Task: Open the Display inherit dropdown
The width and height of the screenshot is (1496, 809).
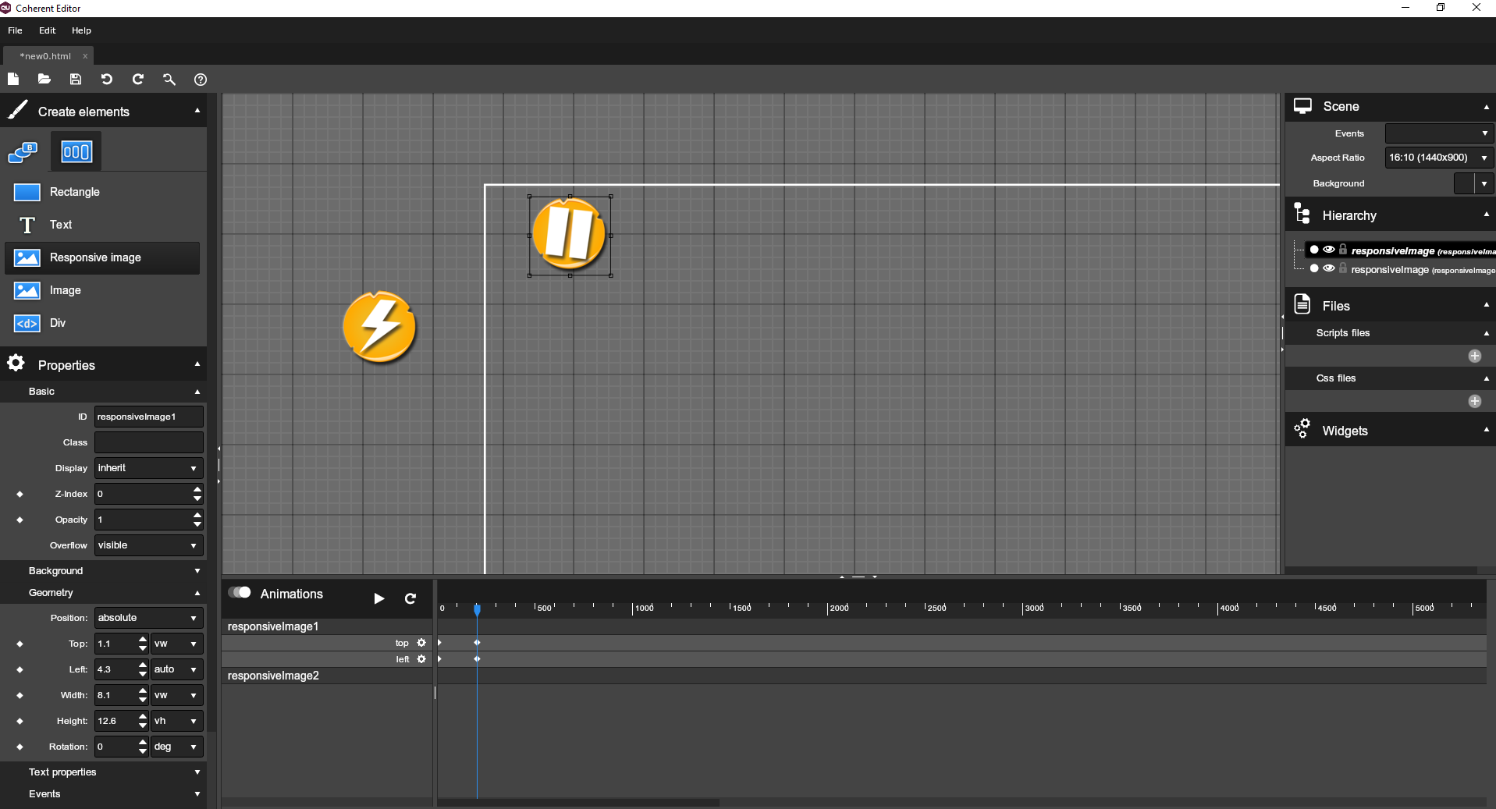Action: click(x=148, y=468)
